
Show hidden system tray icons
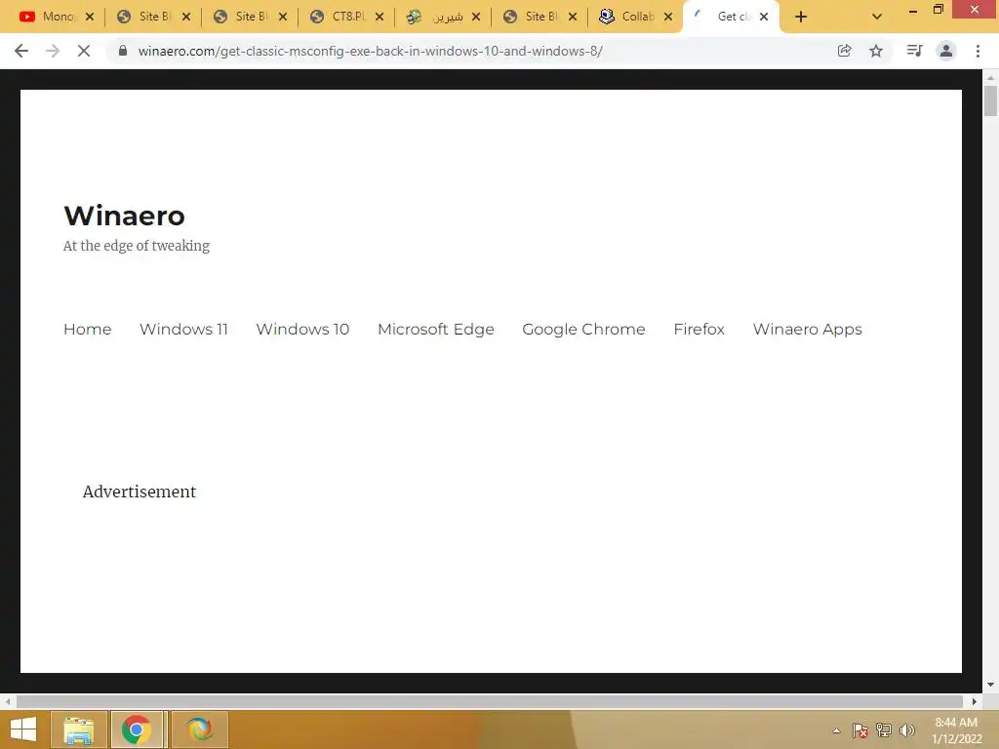836,730
